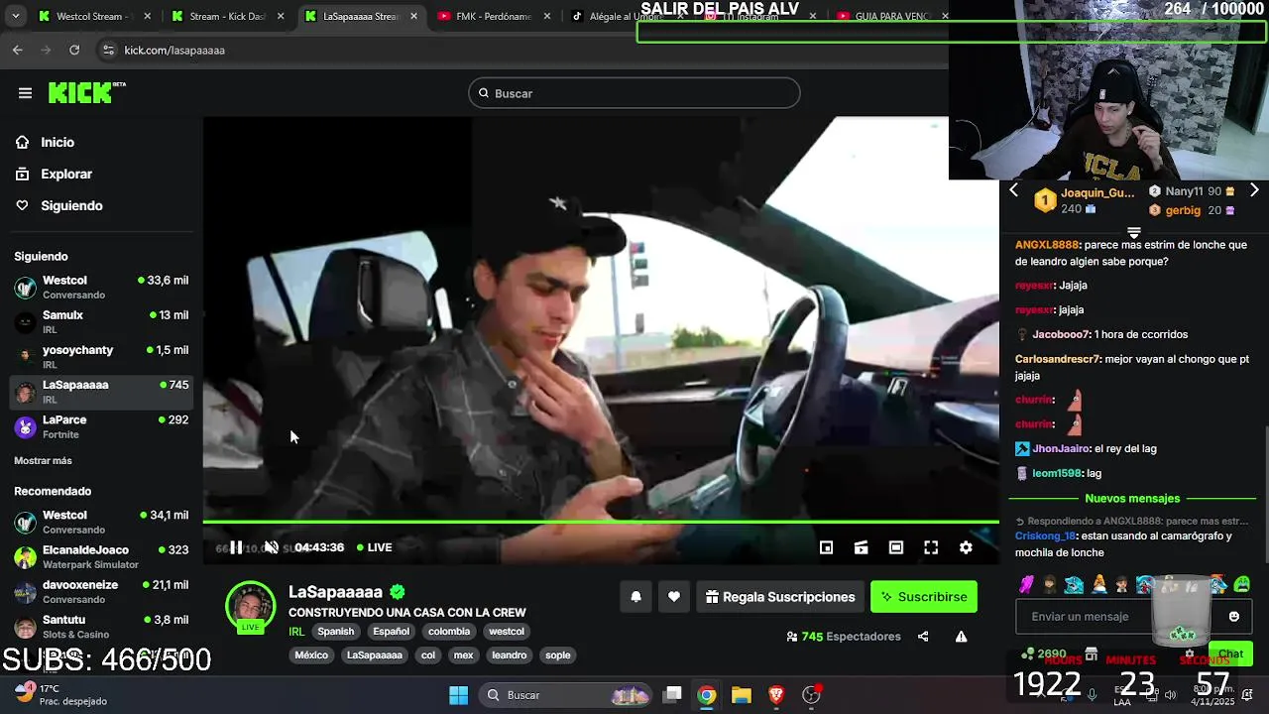Screen dimensions: 1269x714
Task: Pick the first purple chat emote
Action: point(1026,584)
